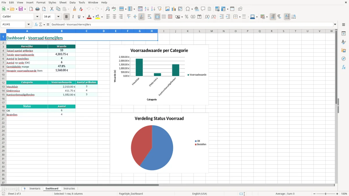Image resolution: width=349 pixels, height=196 pixels.
Task: Click Add Decimal Place icon
Action: [x=207, y=17]
